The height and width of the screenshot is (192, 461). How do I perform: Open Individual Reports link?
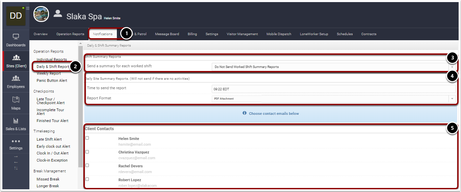click(x=52, y=59)
